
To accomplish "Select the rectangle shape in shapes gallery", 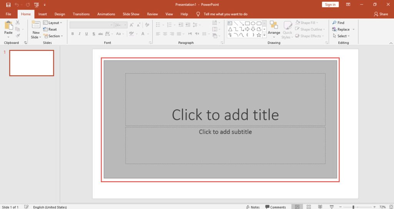I will [247, 23].
